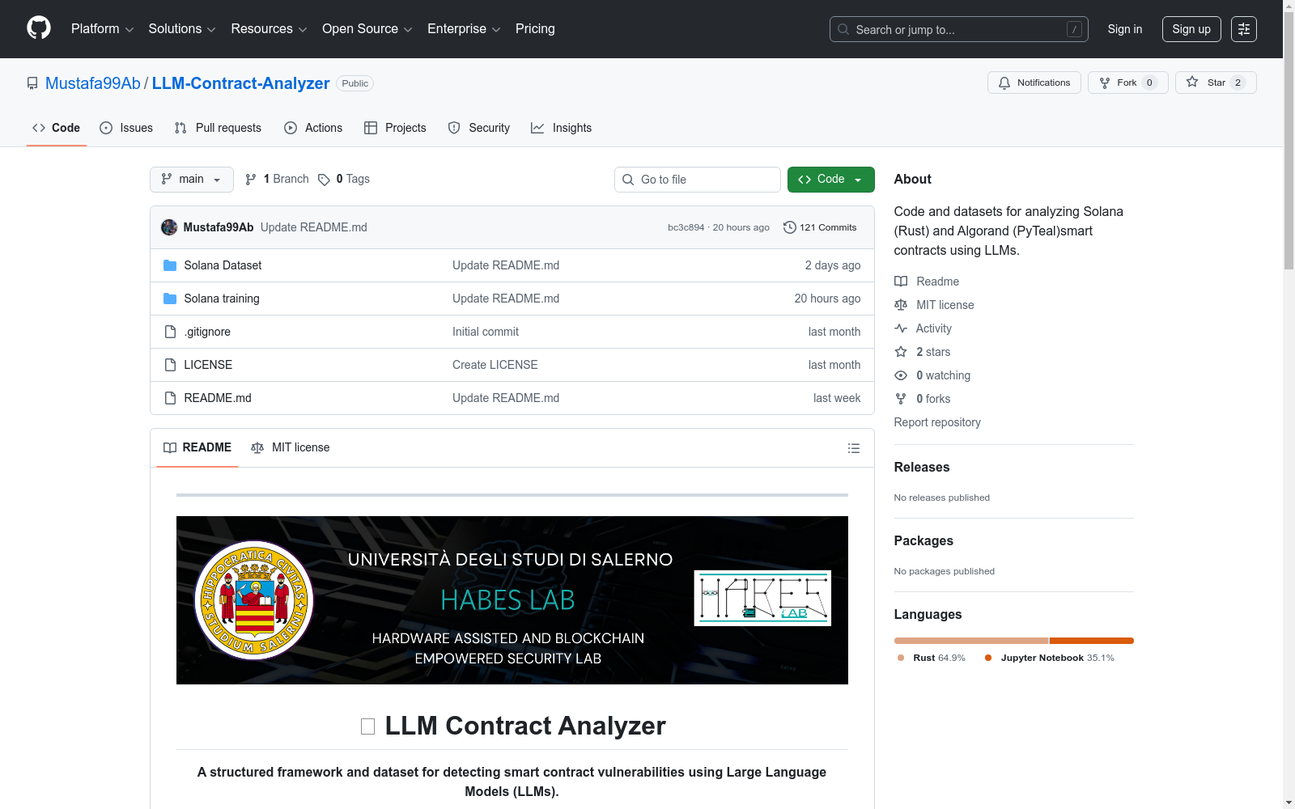This screenshot has height=809, width=1295.
Task: Open the Solana Dataset folder
Action: point(223,265)
